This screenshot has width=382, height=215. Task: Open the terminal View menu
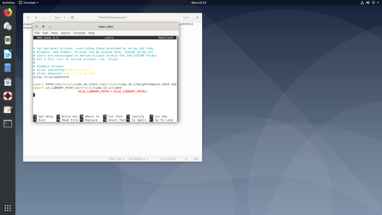pos(54,33)
